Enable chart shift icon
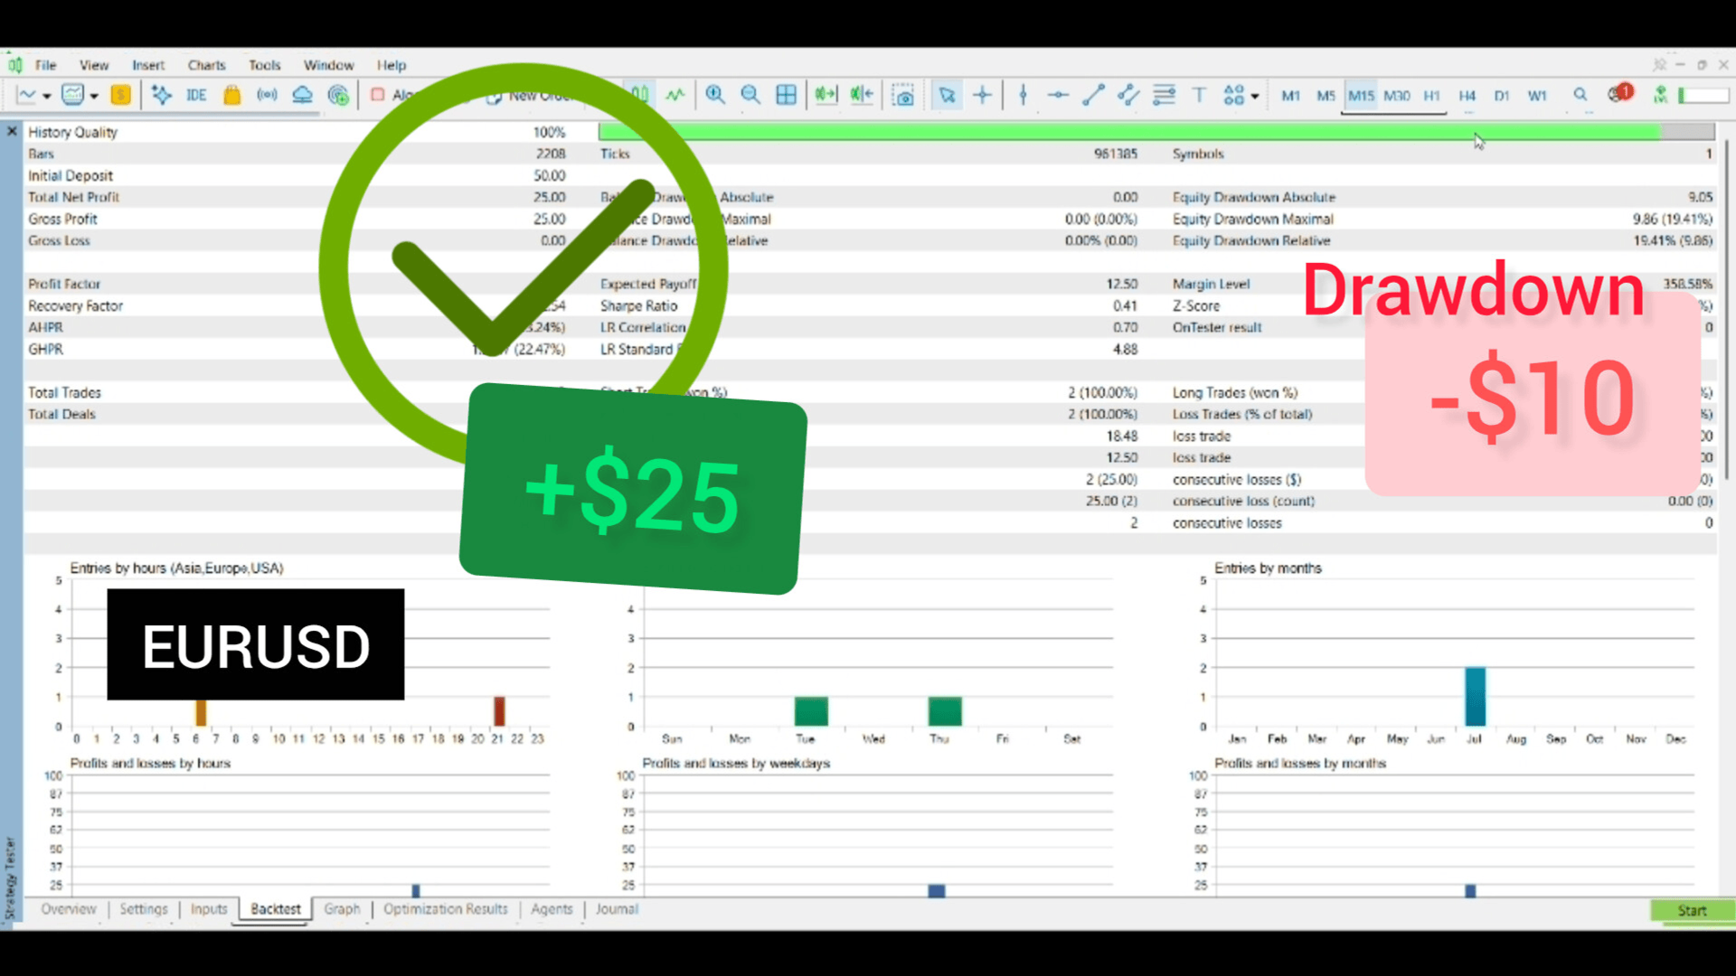Screen dimensions: 1736x976 pos(862,95)
